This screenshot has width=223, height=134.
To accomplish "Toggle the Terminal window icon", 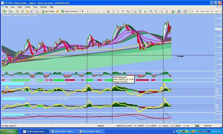I will 32,11.
